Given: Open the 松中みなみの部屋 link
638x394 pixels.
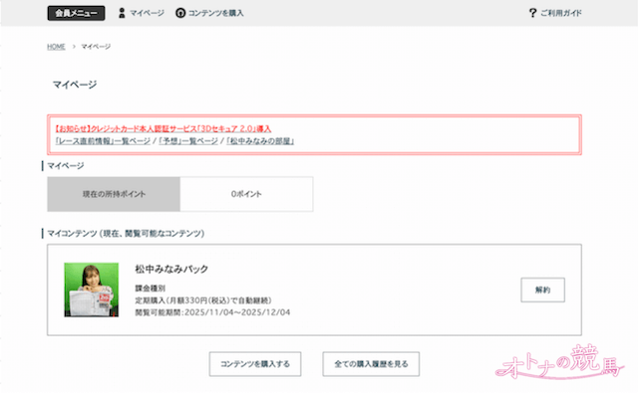Looking at the screenshot, I should [260, 141].
